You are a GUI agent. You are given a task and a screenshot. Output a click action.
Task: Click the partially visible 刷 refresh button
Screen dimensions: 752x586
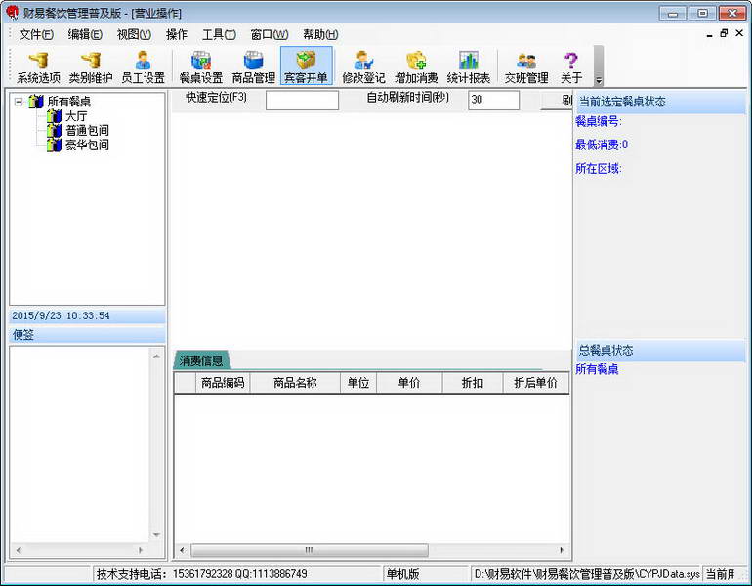(x=558, y=101)
